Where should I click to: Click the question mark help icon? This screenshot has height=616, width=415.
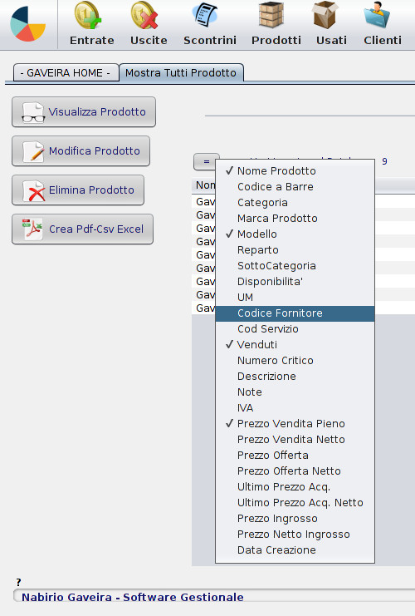[18, 582]
